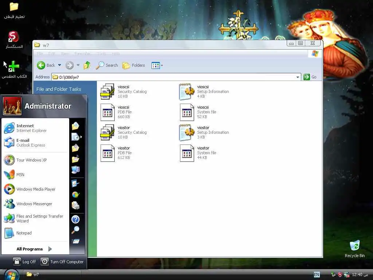The image size is (373, 280).
Task: Open Files and Settings Transfer Wizard
Action: (x=35, y=218)
